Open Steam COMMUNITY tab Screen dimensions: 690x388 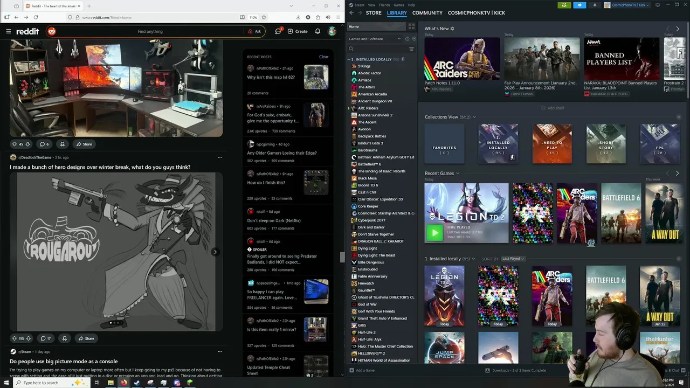pos(427,12)
